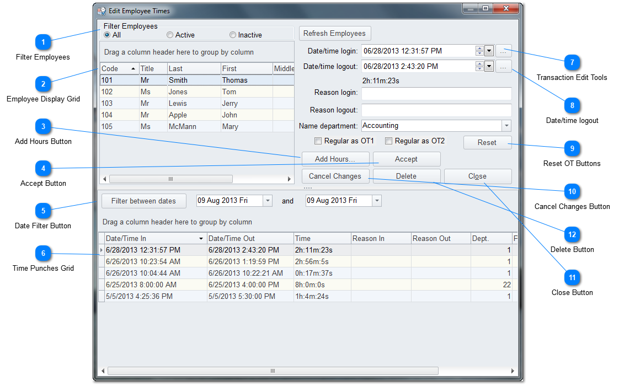The height and width of the screenshot is (386, 619).
Task: Click the Refresh Employees button
Action: click(x=335, y=33)
